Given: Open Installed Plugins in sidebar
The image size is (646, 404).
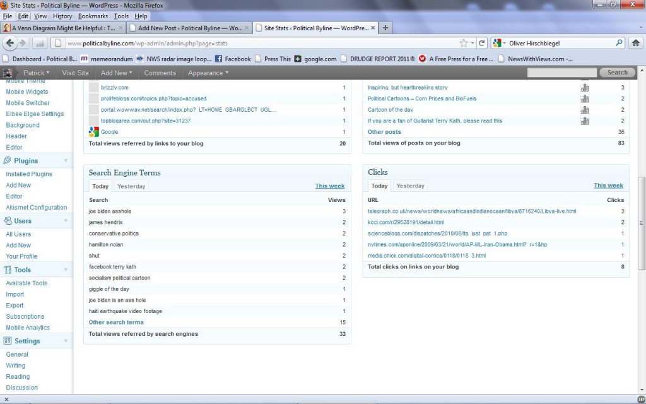Looking at the screenshot, I should (29, 174).
